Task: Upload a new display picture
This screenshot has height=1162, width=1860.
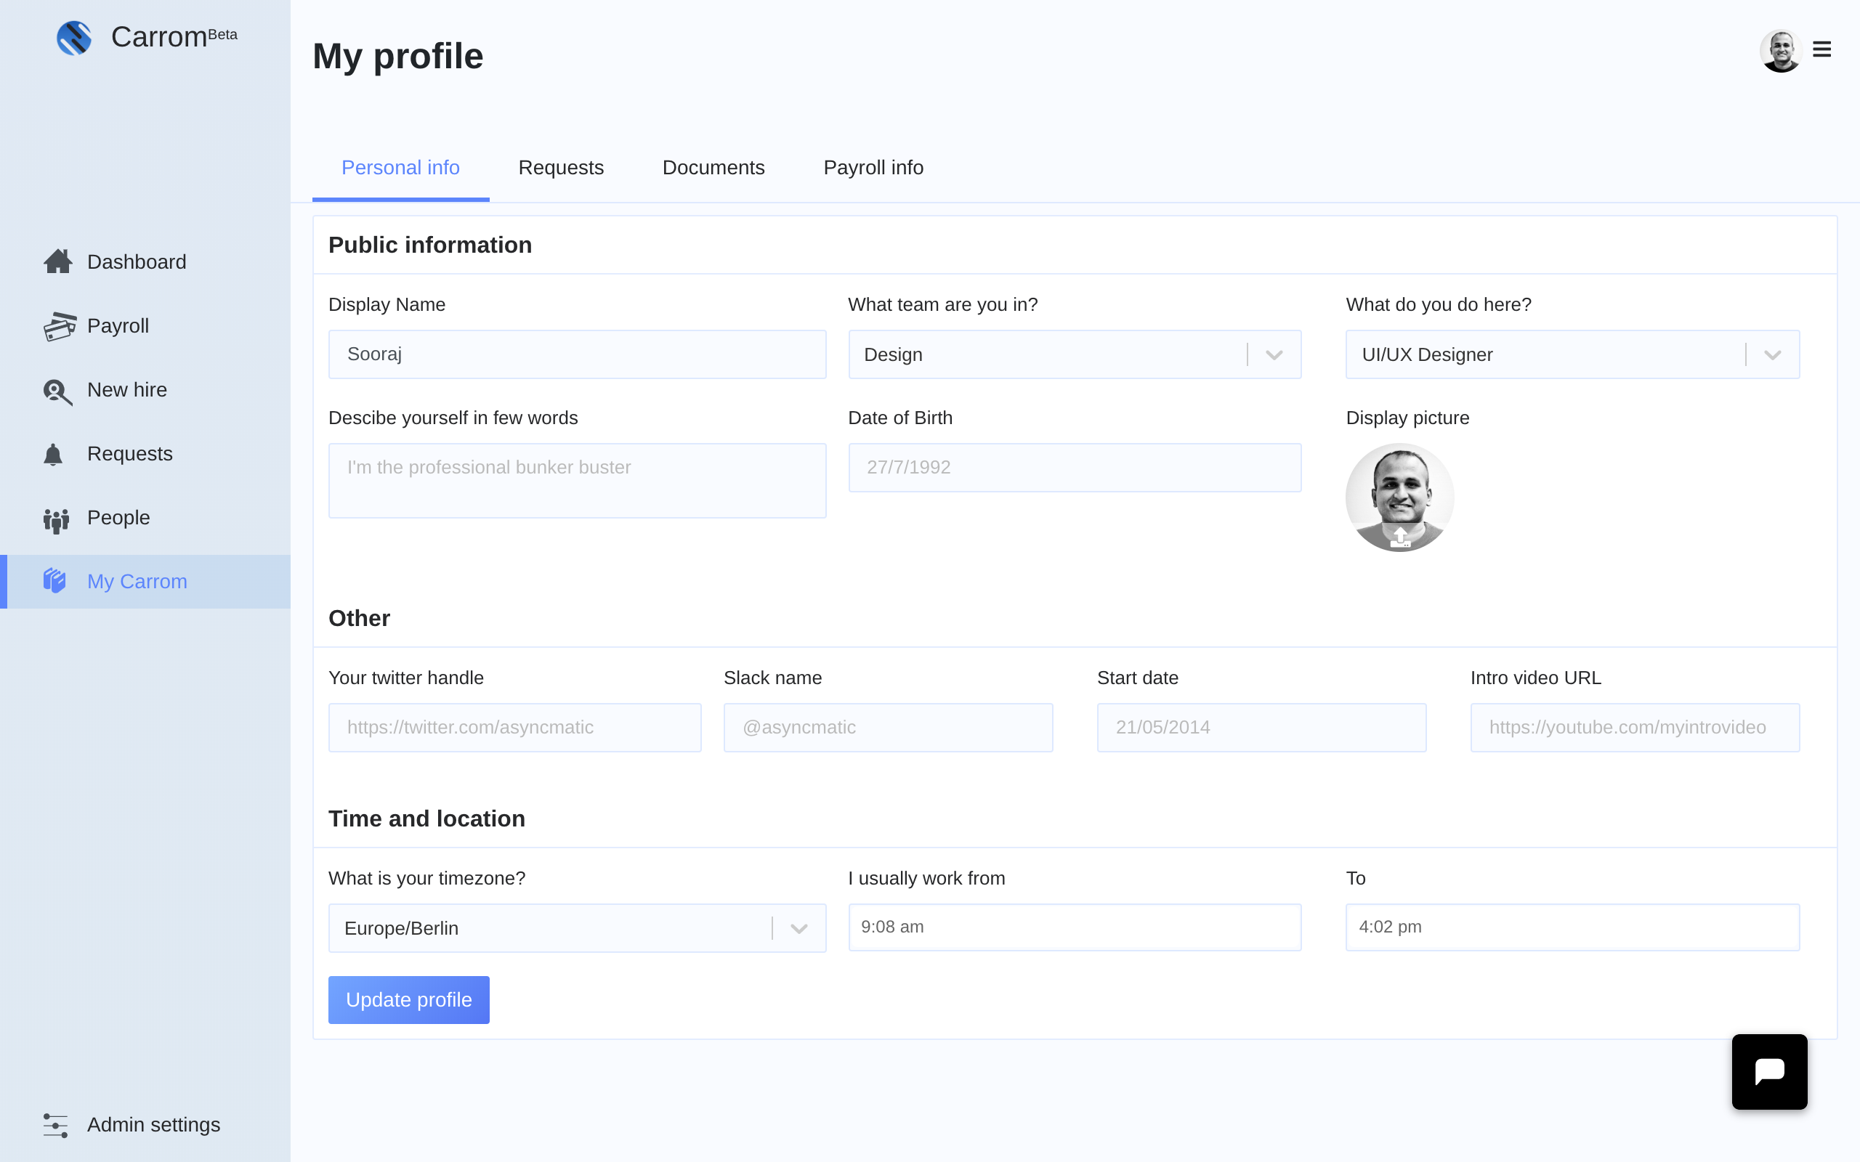Action: click(x=1399, y=537)
